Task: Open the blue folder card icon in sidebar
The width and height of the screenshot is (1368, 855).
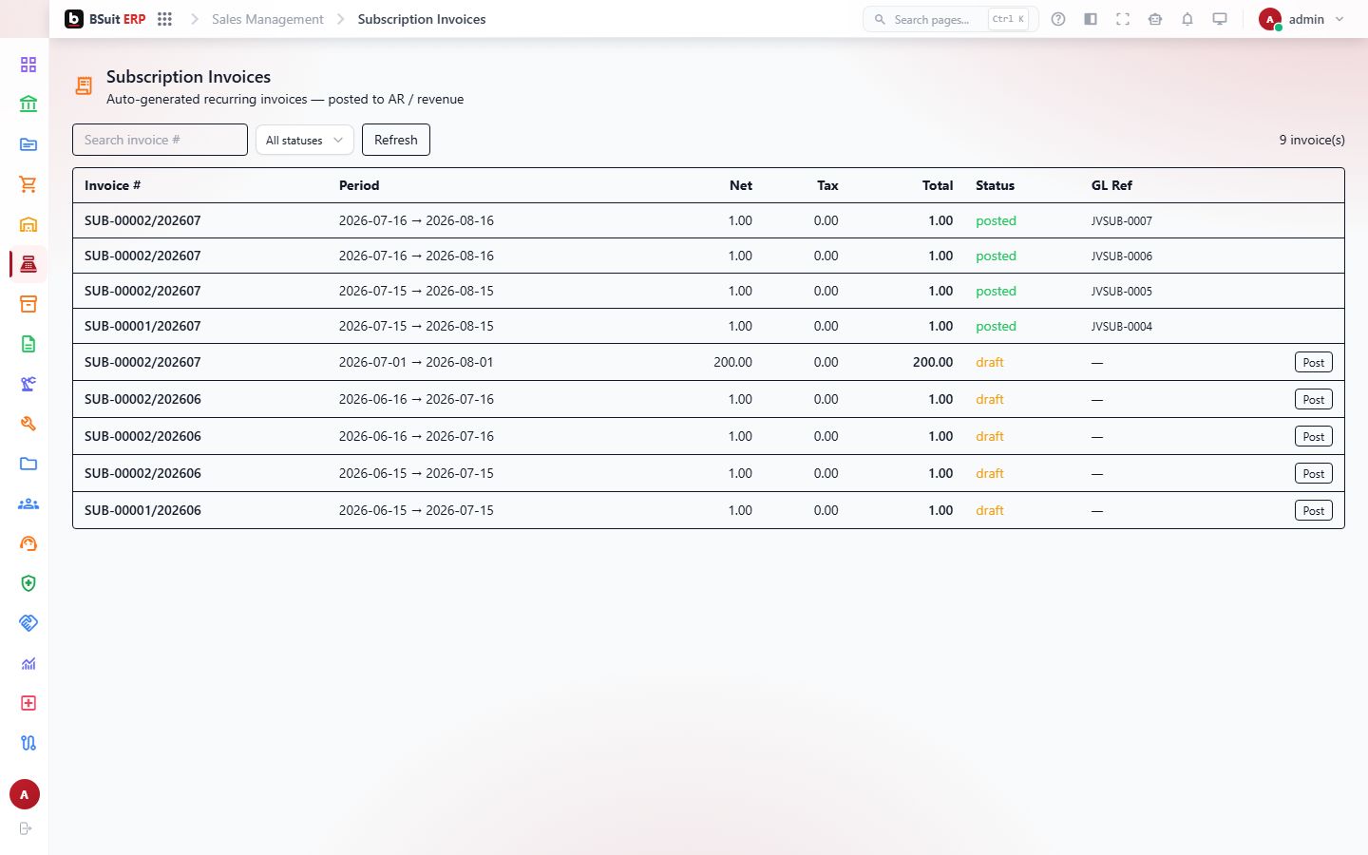Action: 28,144
